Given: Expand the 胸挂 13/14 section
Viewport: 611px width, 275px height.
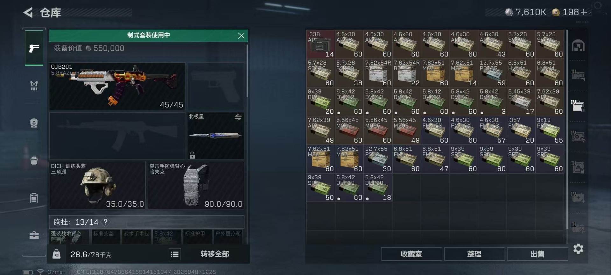Looking at the screenshot, I should pyautogui.click(x=147, y=222).
